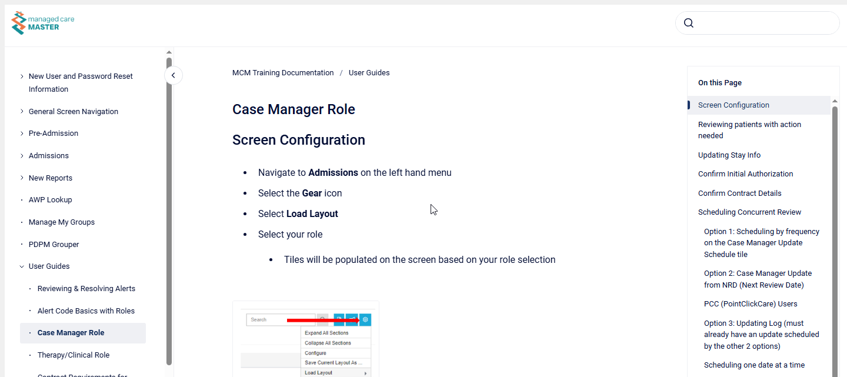This screenshot has height=377, width=847.
Task: Click On this Page scroll up arrow
Action: click(x=834, y=101)
